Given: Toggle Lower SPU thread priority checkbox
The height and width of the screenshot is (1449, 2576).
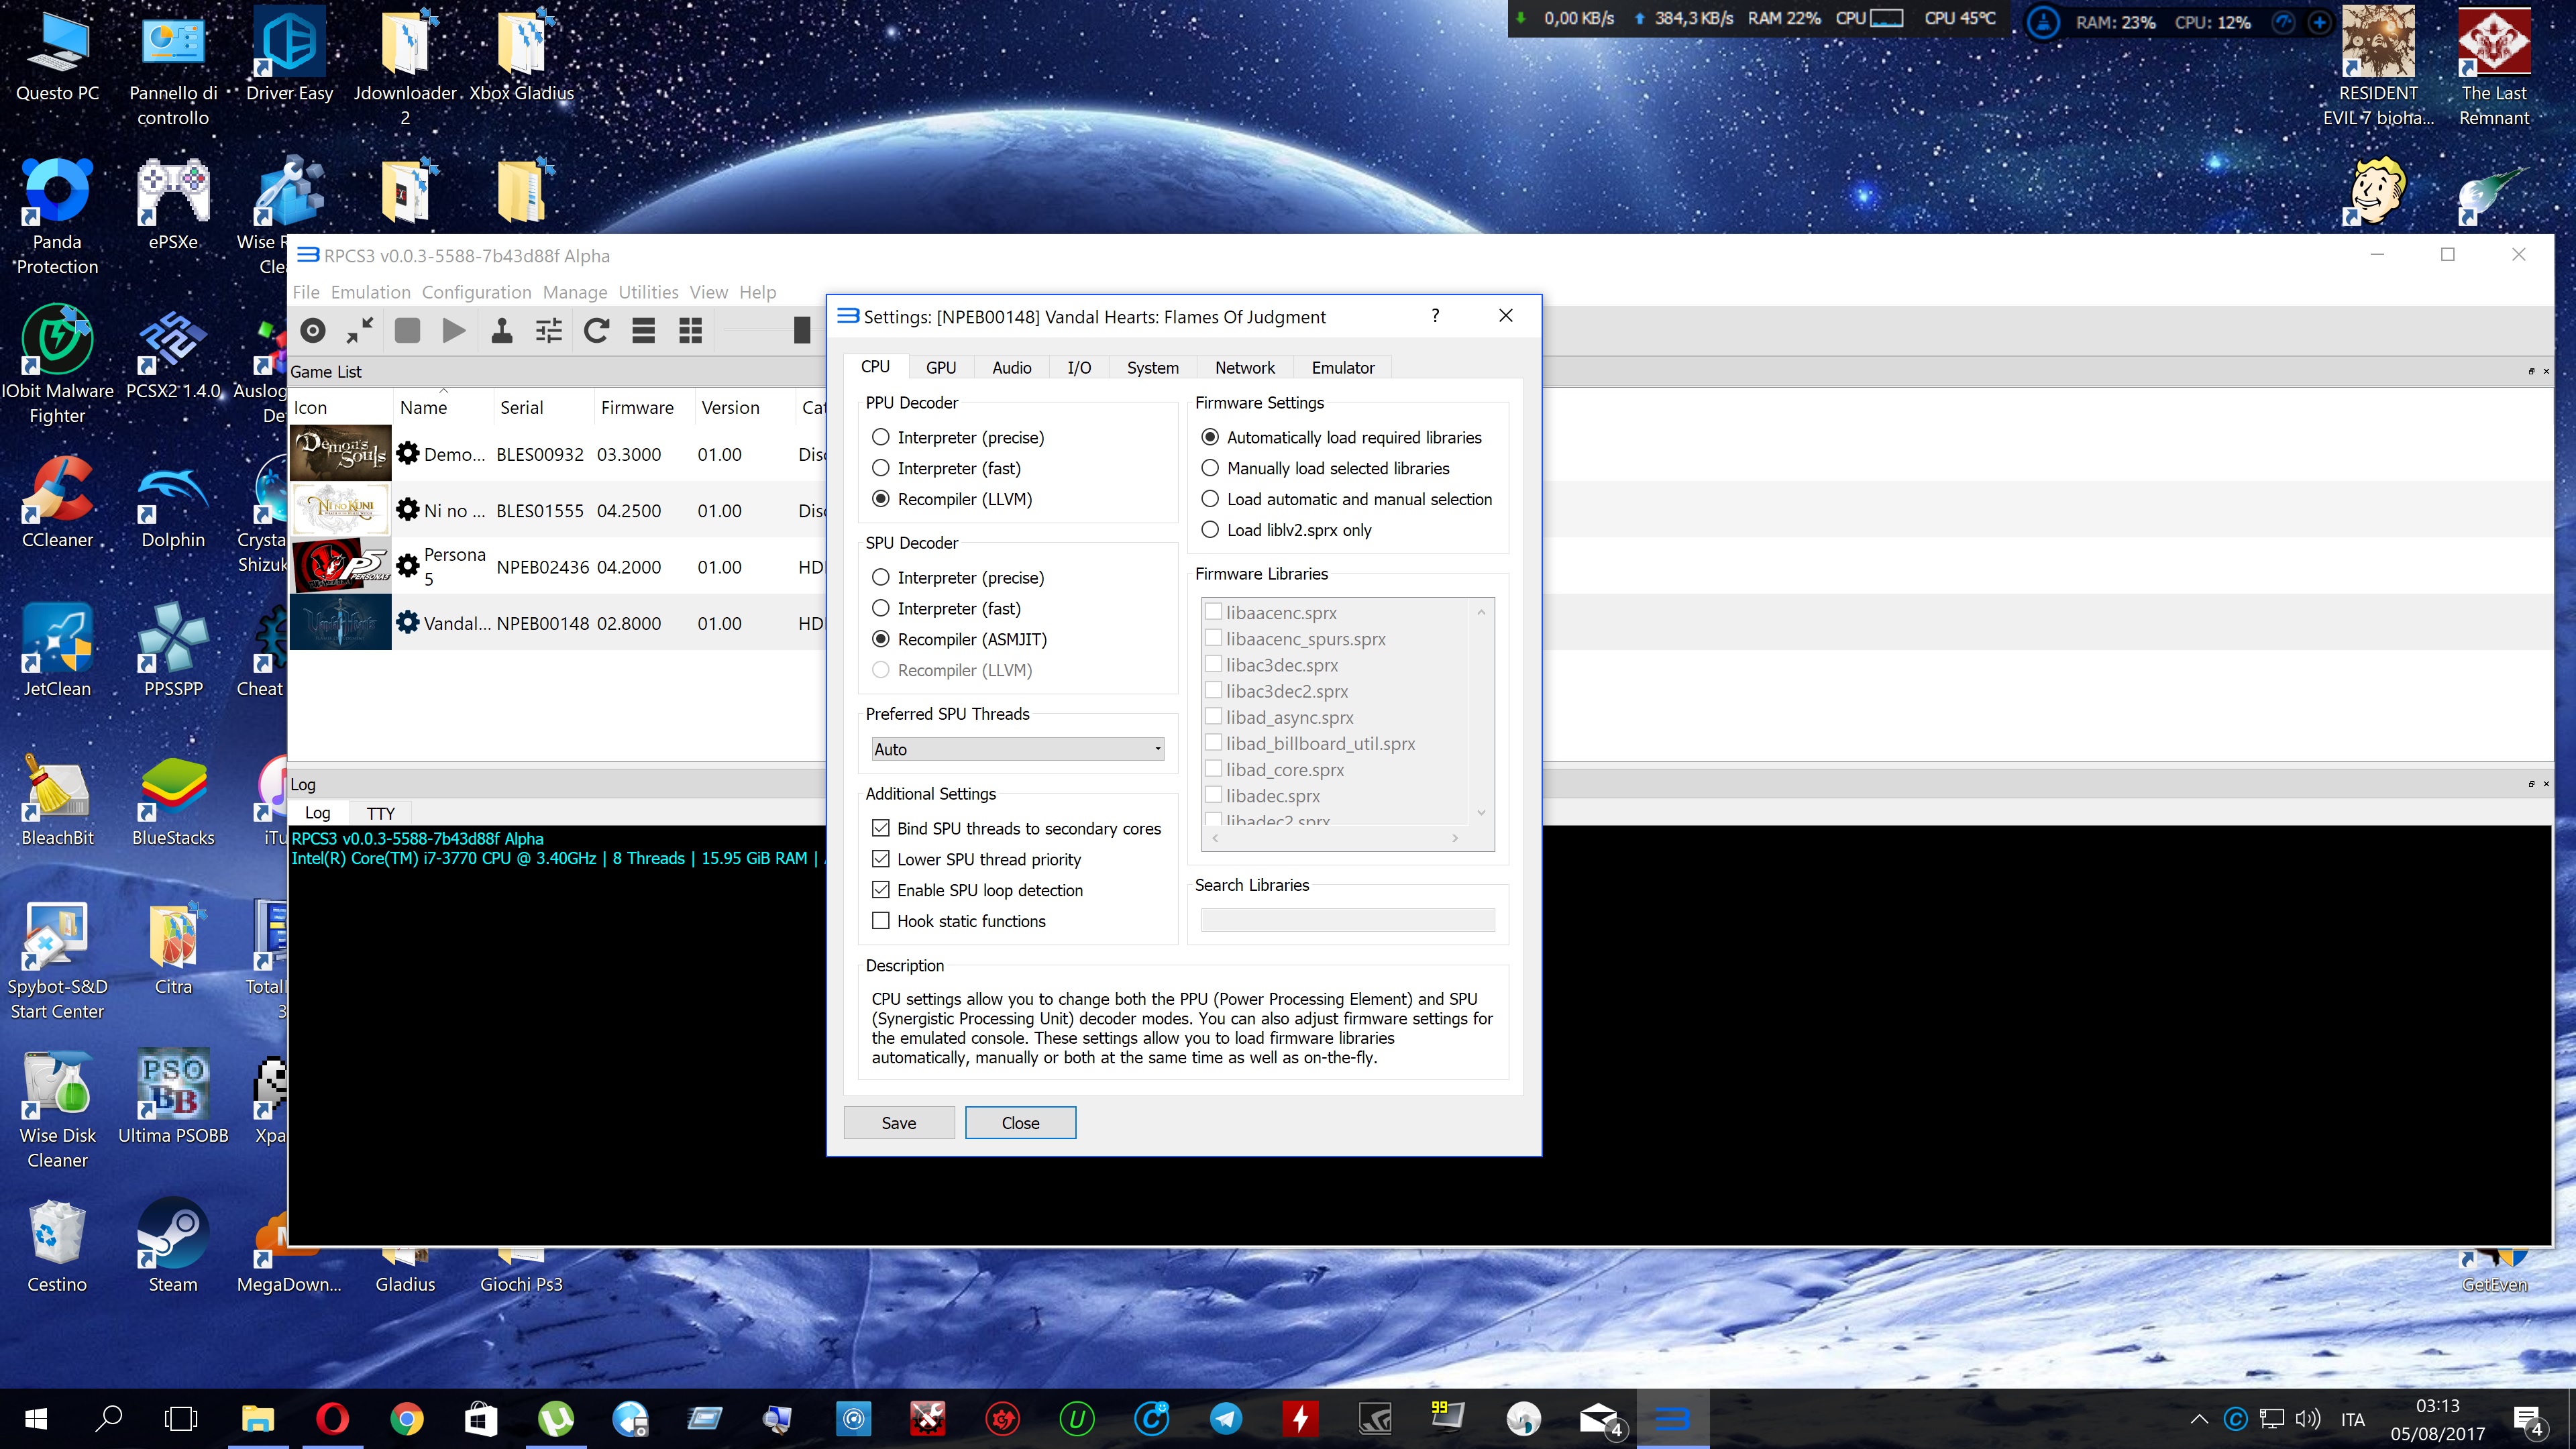Looking at the screenshot, I should pyautogui.click(x=976, y=859).
